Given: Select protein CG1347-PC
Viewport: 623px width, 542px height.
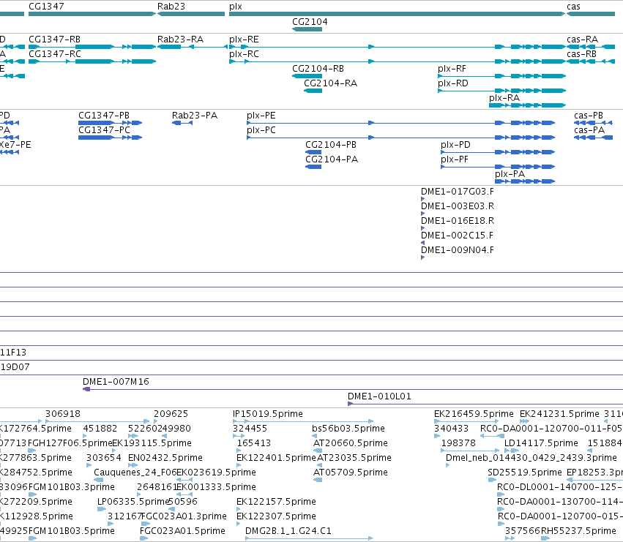Looking at the screenshot, I should [110, 138].
